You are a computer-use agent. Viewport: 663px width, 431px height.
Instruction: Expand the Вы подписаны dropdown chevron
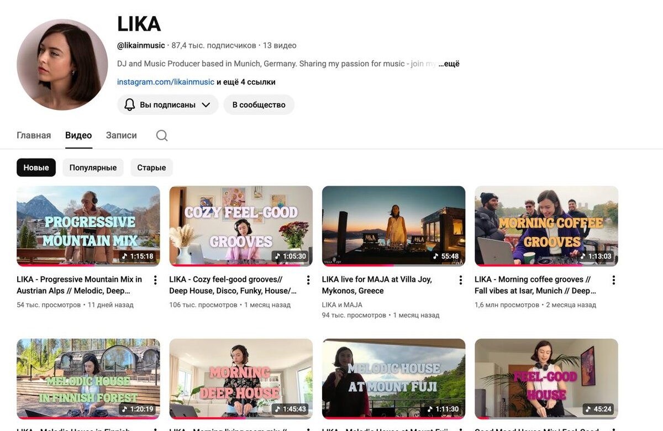pos(206,104)
